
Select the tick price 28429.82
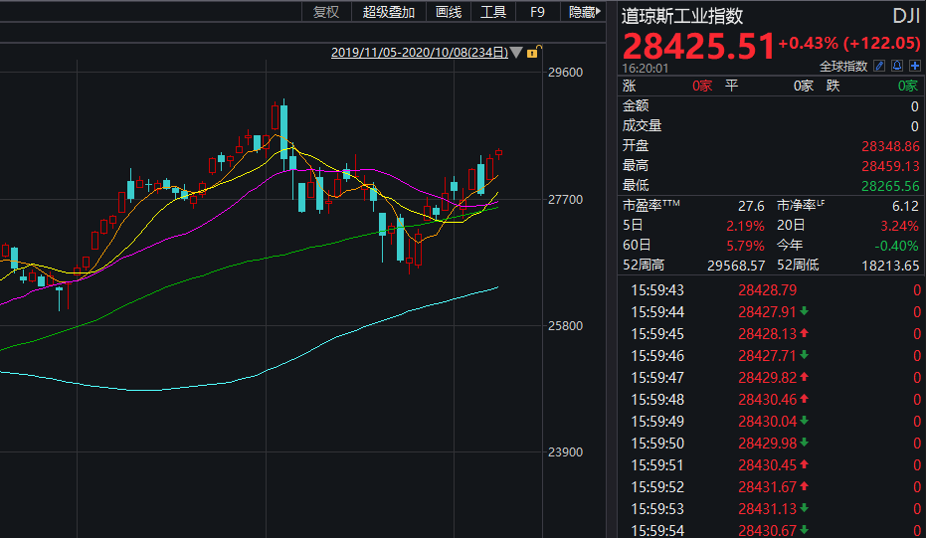[767, 377]
